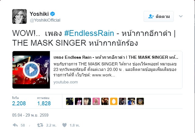Viewport: 195px width, 133px height.
Task: Click the reply arrow icon
Action: click(x=15, y=125)
